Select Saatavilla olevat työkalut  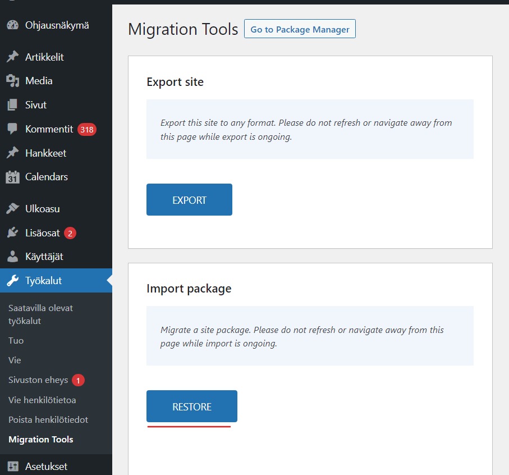[x=40, y=314]
